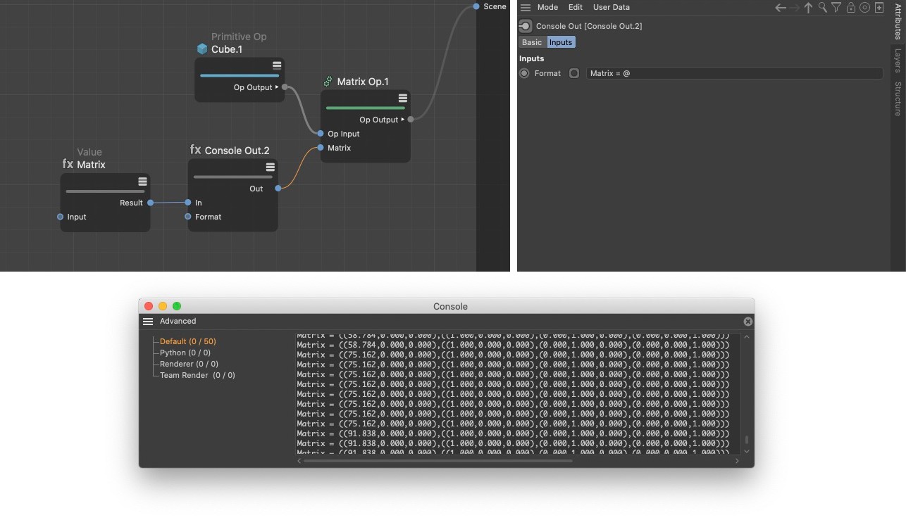Open the Attribute Manager search icon
The image size is (906, 520).
coord(822,8)
